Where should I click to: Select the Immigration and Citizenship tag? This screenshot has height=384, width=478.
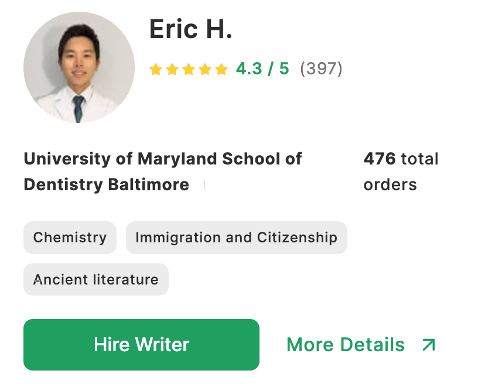point(236,238)
